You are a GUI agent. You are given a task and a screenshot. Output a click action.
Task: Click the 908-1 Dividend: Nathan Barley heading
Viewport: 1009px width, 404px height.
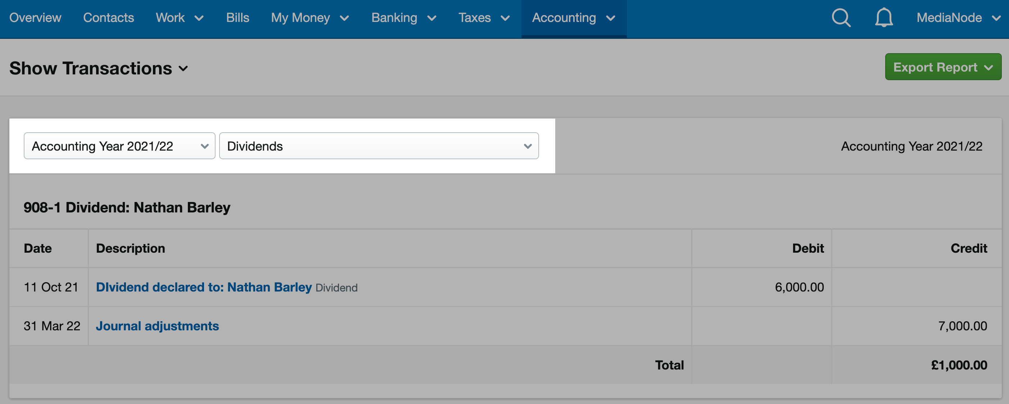point(127,207)
